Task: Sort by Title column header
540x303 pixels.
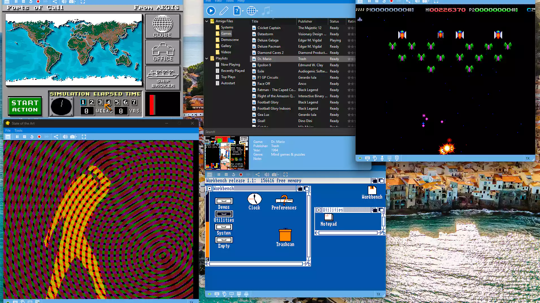Action: tap(273, 21)
